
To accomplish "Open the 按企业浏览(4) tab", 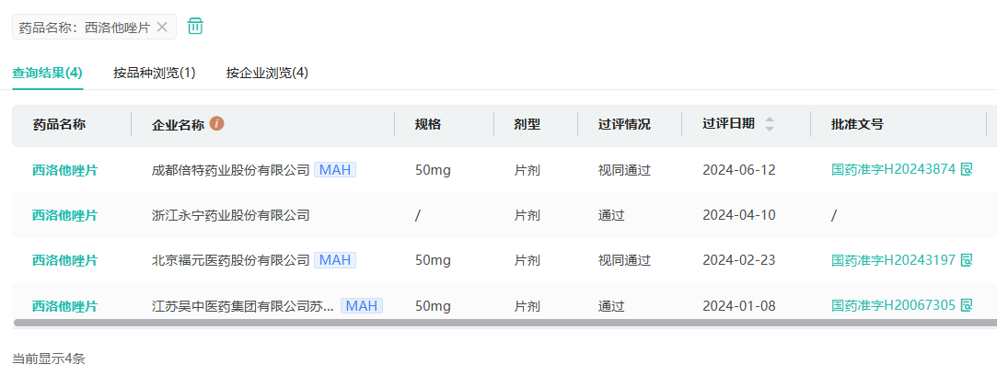I will coord(267,74).
